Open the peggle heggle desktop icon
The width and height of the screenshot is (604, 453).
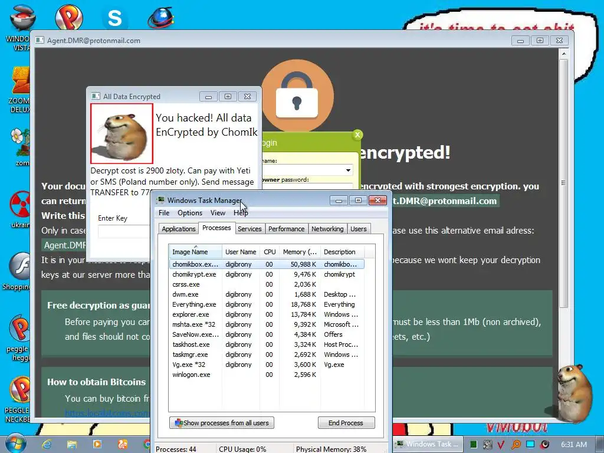pos(18,338)
